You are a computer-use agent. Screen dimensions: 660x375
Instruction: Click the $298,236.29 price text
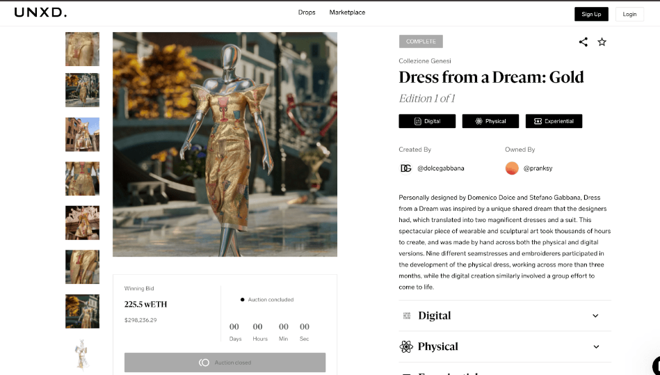[140, 320]
